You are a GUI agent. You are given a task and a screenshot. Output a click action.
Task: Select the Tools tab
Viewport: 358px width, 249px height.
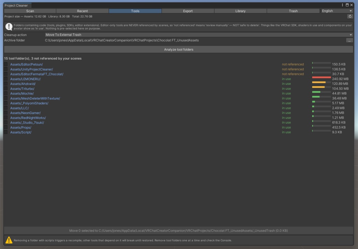coord(135,11)
